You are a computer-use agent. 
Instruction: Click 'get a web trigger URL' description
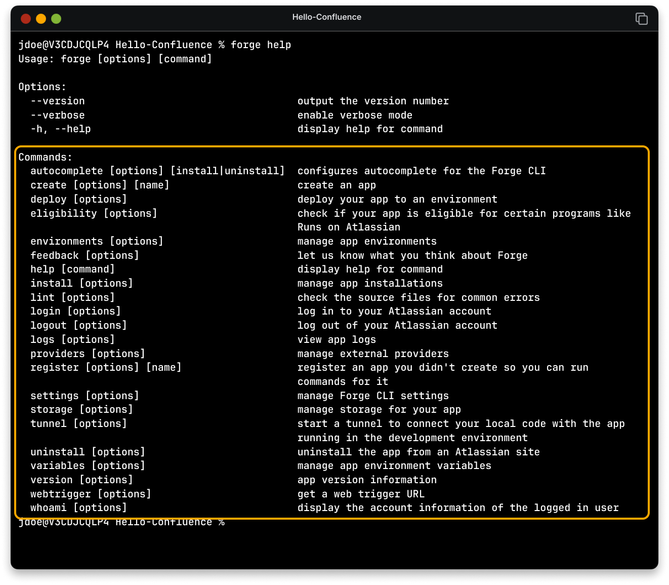point(361,494)
